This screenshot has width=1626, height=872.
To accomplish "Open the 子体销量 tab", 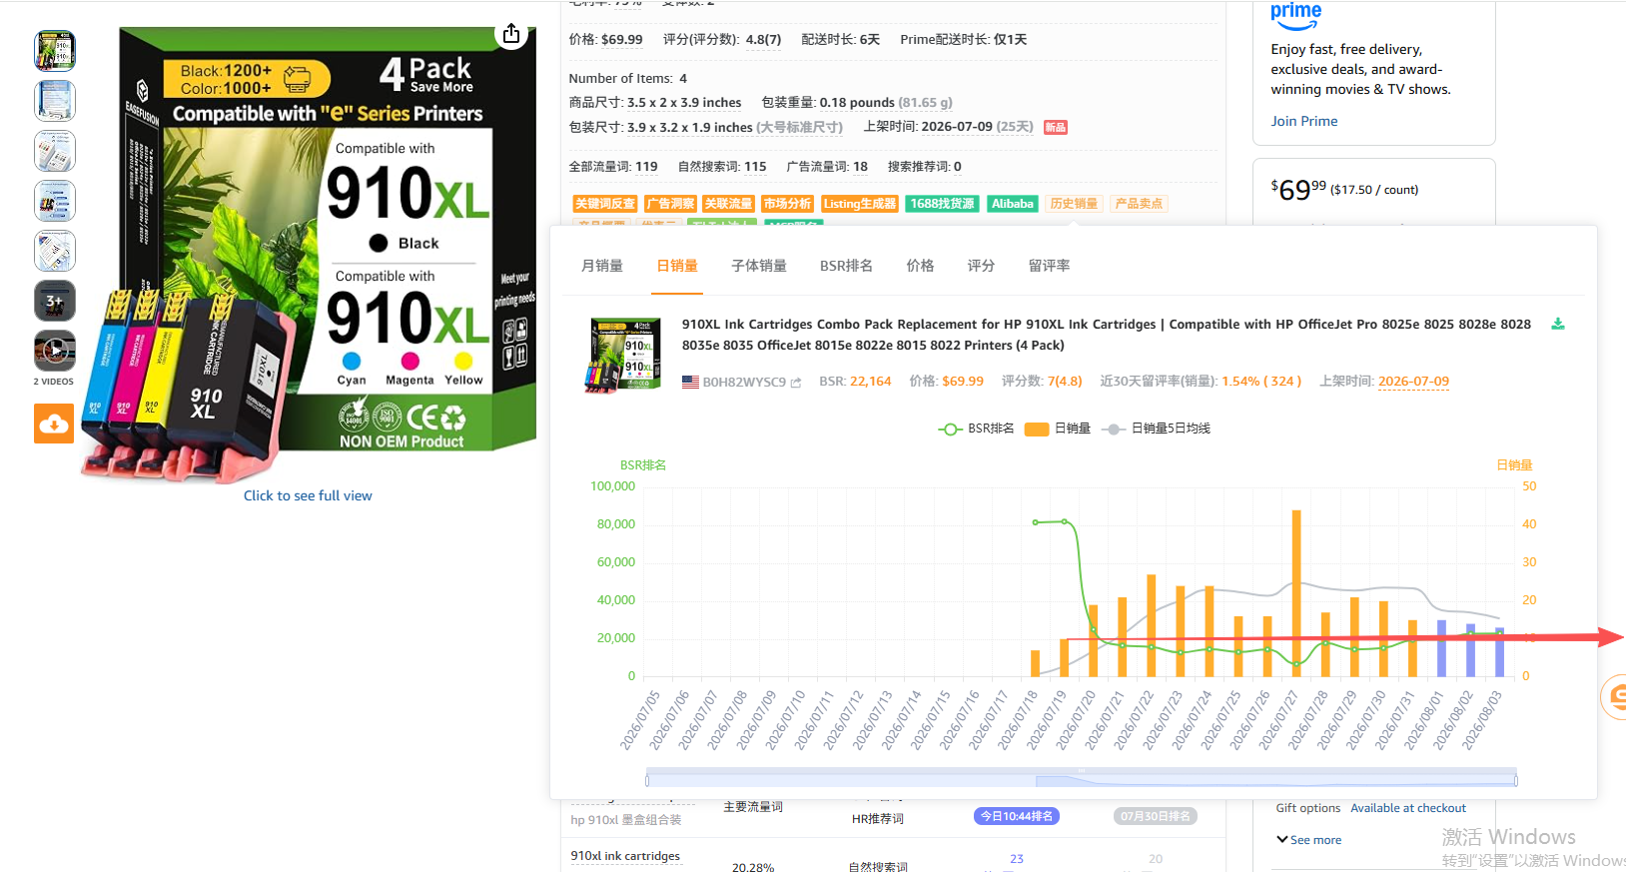I will tap(759, 266).
